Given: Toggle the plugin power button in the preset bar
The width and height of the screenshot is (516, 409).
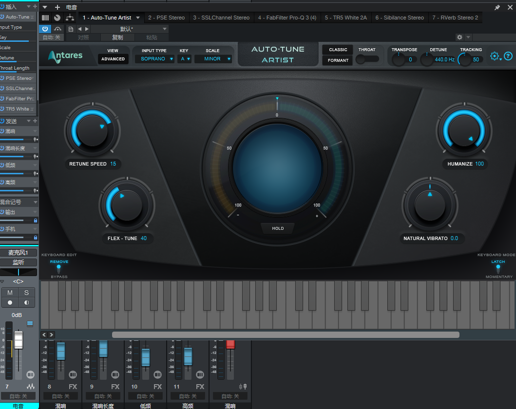Looking at the screenshot, I should [45, 29].
